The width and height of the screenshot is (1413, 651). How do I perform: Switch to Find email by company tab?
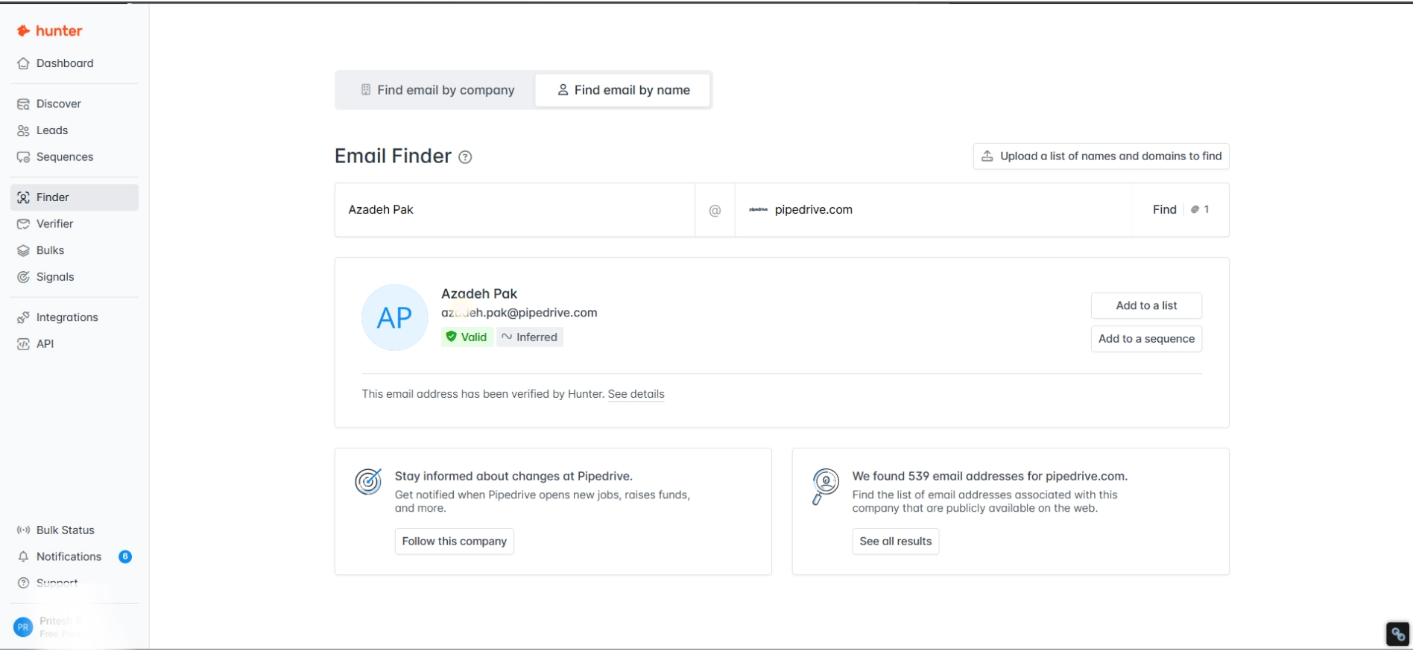pos(438,90)
